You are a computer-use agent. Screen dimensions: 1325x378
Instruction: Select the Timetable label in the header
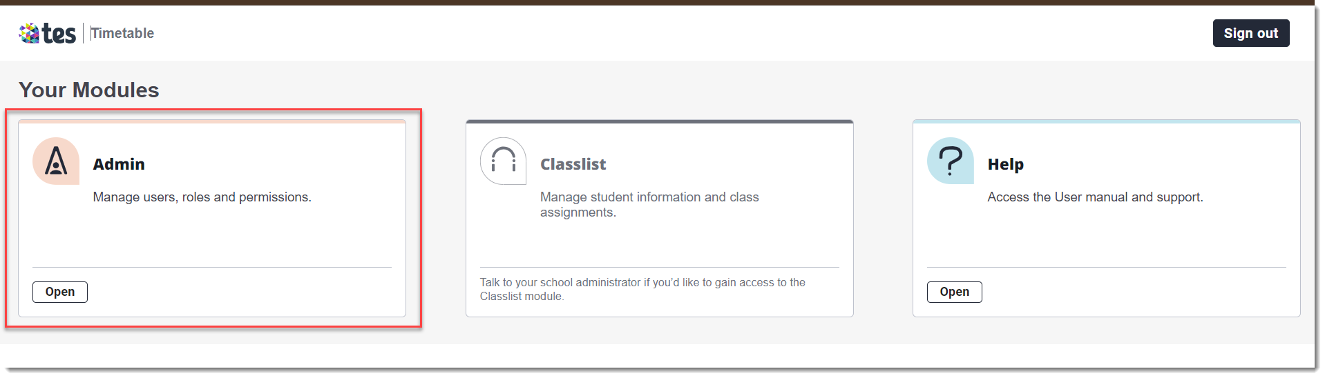tap(122, 33)
